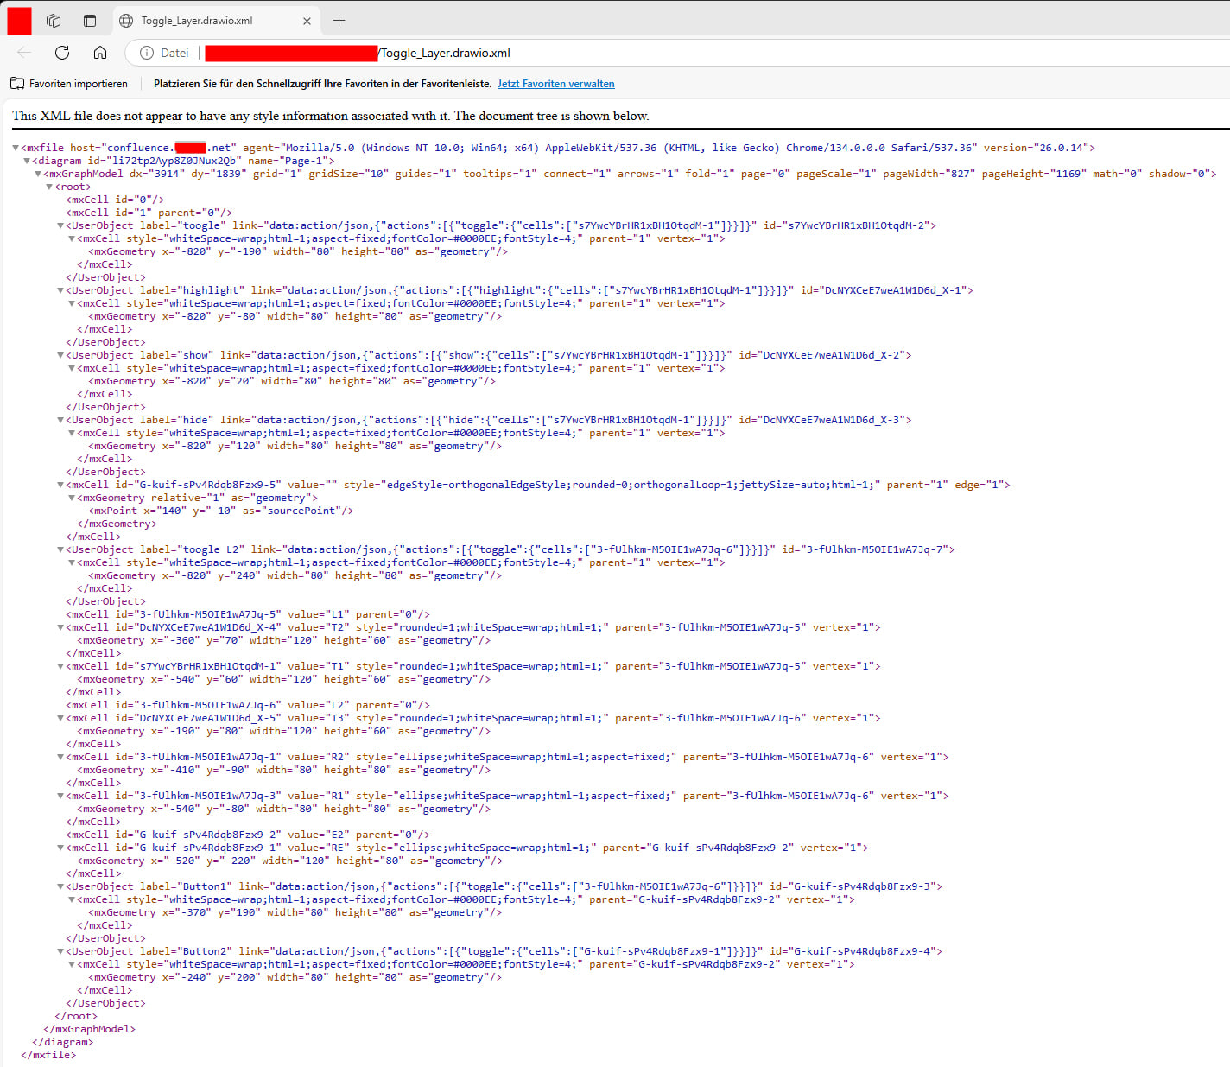Collapse UserObject labeled "highlight"
Screen dimensions: 1230x1067
pyautogui.click(x=60, y=290)
